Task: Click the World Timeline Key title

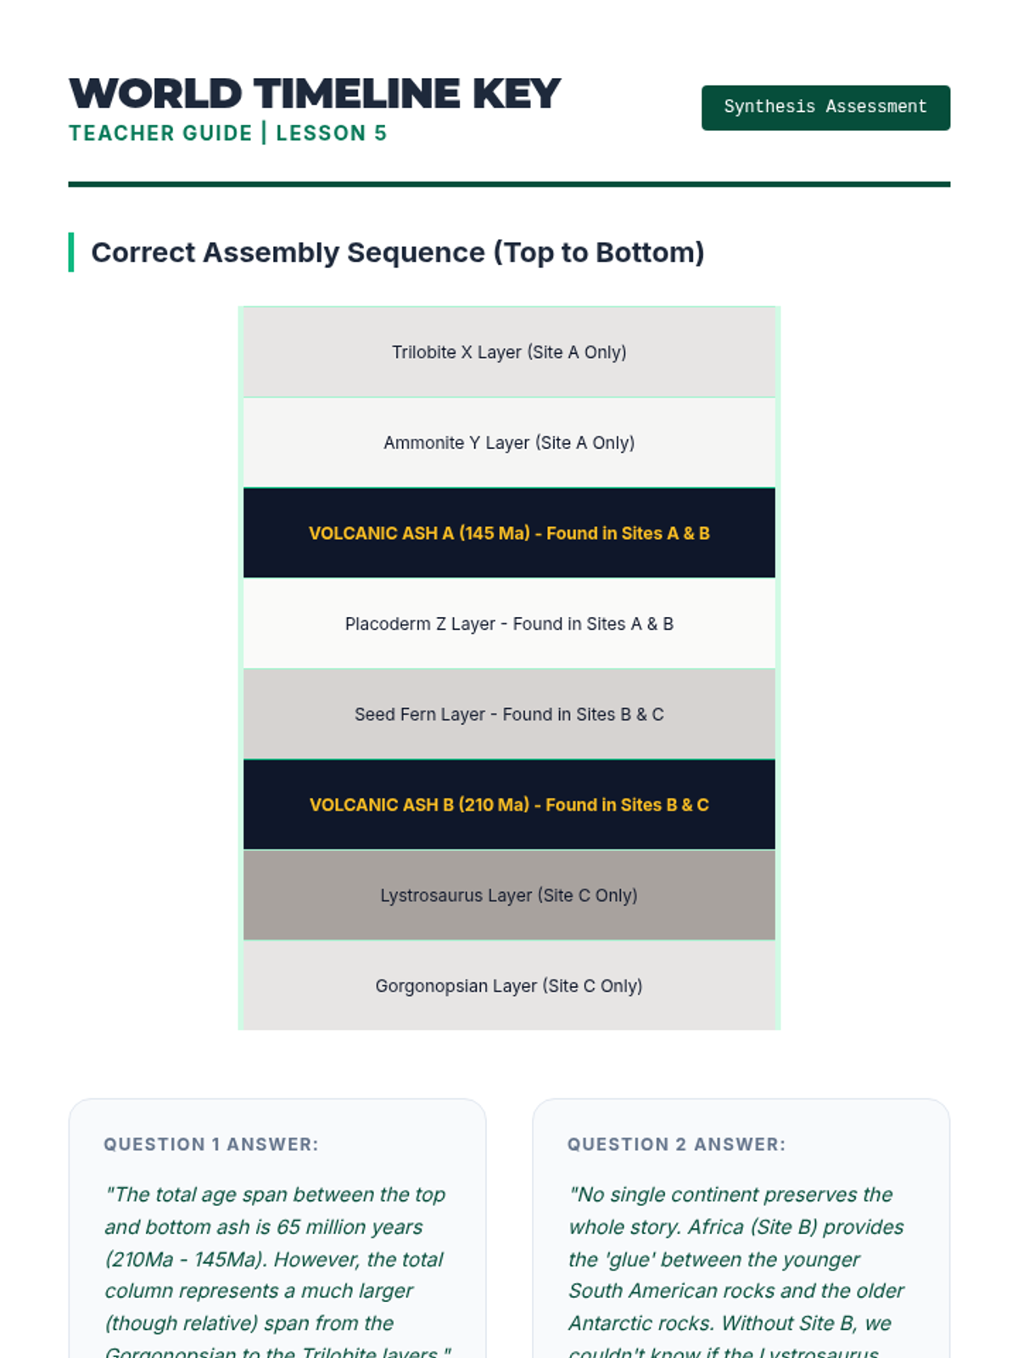Action: pos(315,93)
